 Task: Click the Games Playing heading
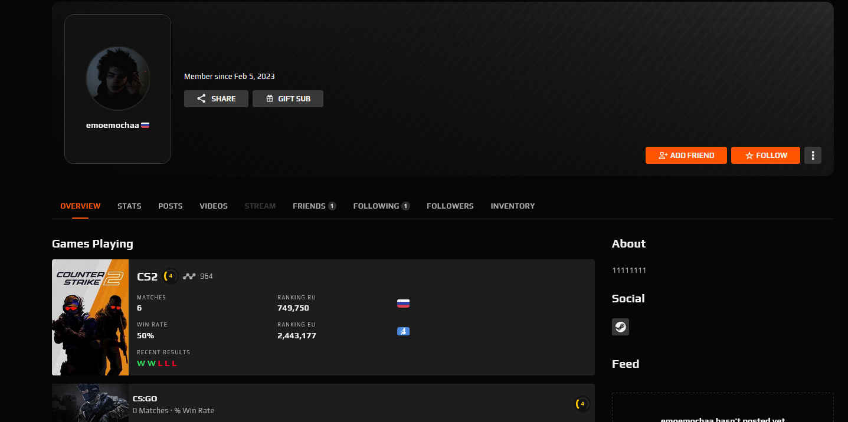(x=93, y=243)
